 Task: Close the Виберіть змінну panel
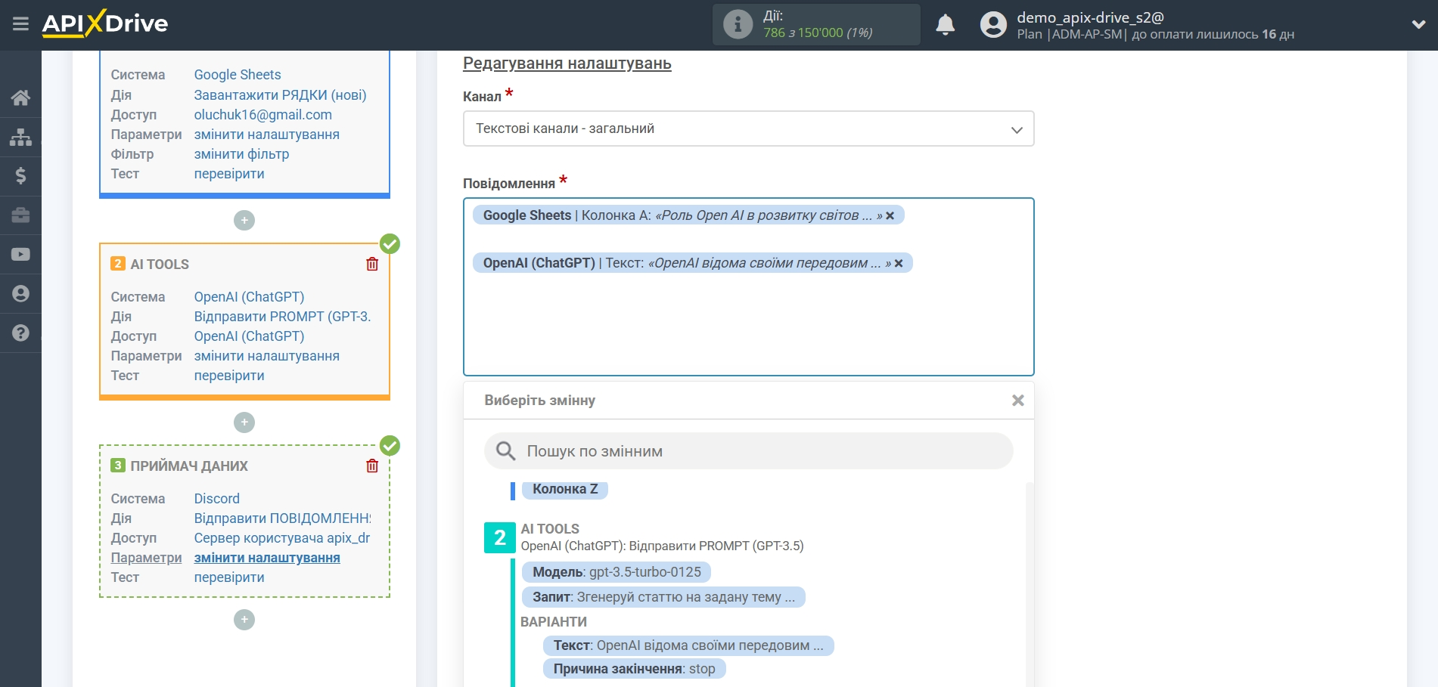[1018, 401]
